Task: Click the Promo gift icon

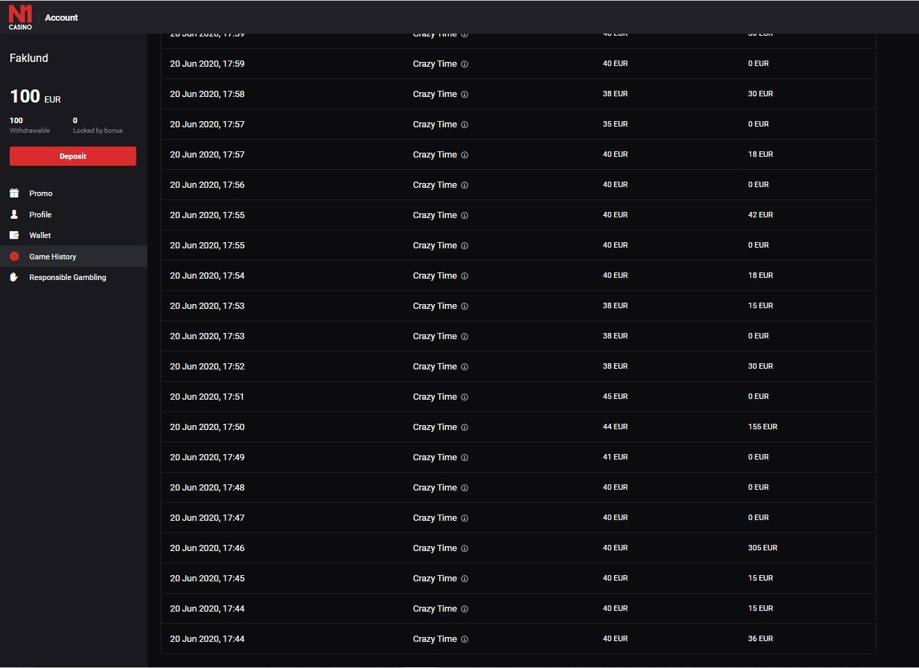Action: coord(14,193)
